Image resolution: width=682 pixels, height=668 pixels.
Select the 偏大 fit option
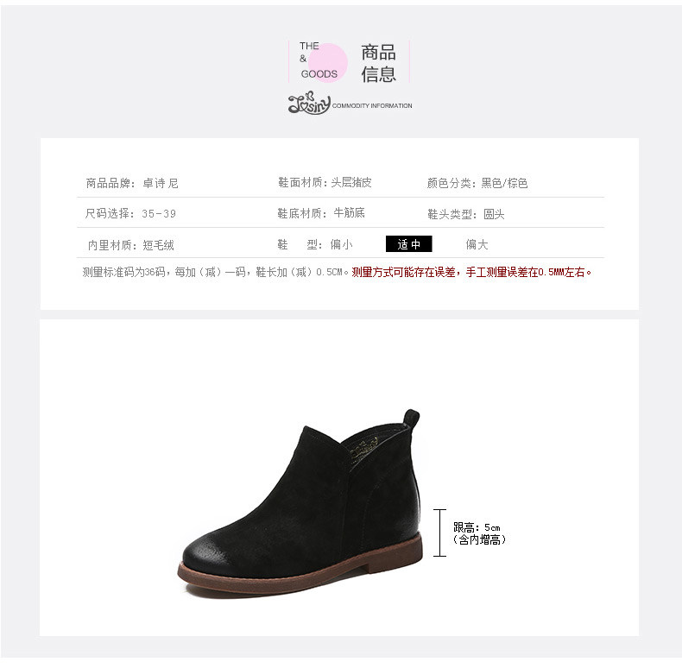(477, 244)
